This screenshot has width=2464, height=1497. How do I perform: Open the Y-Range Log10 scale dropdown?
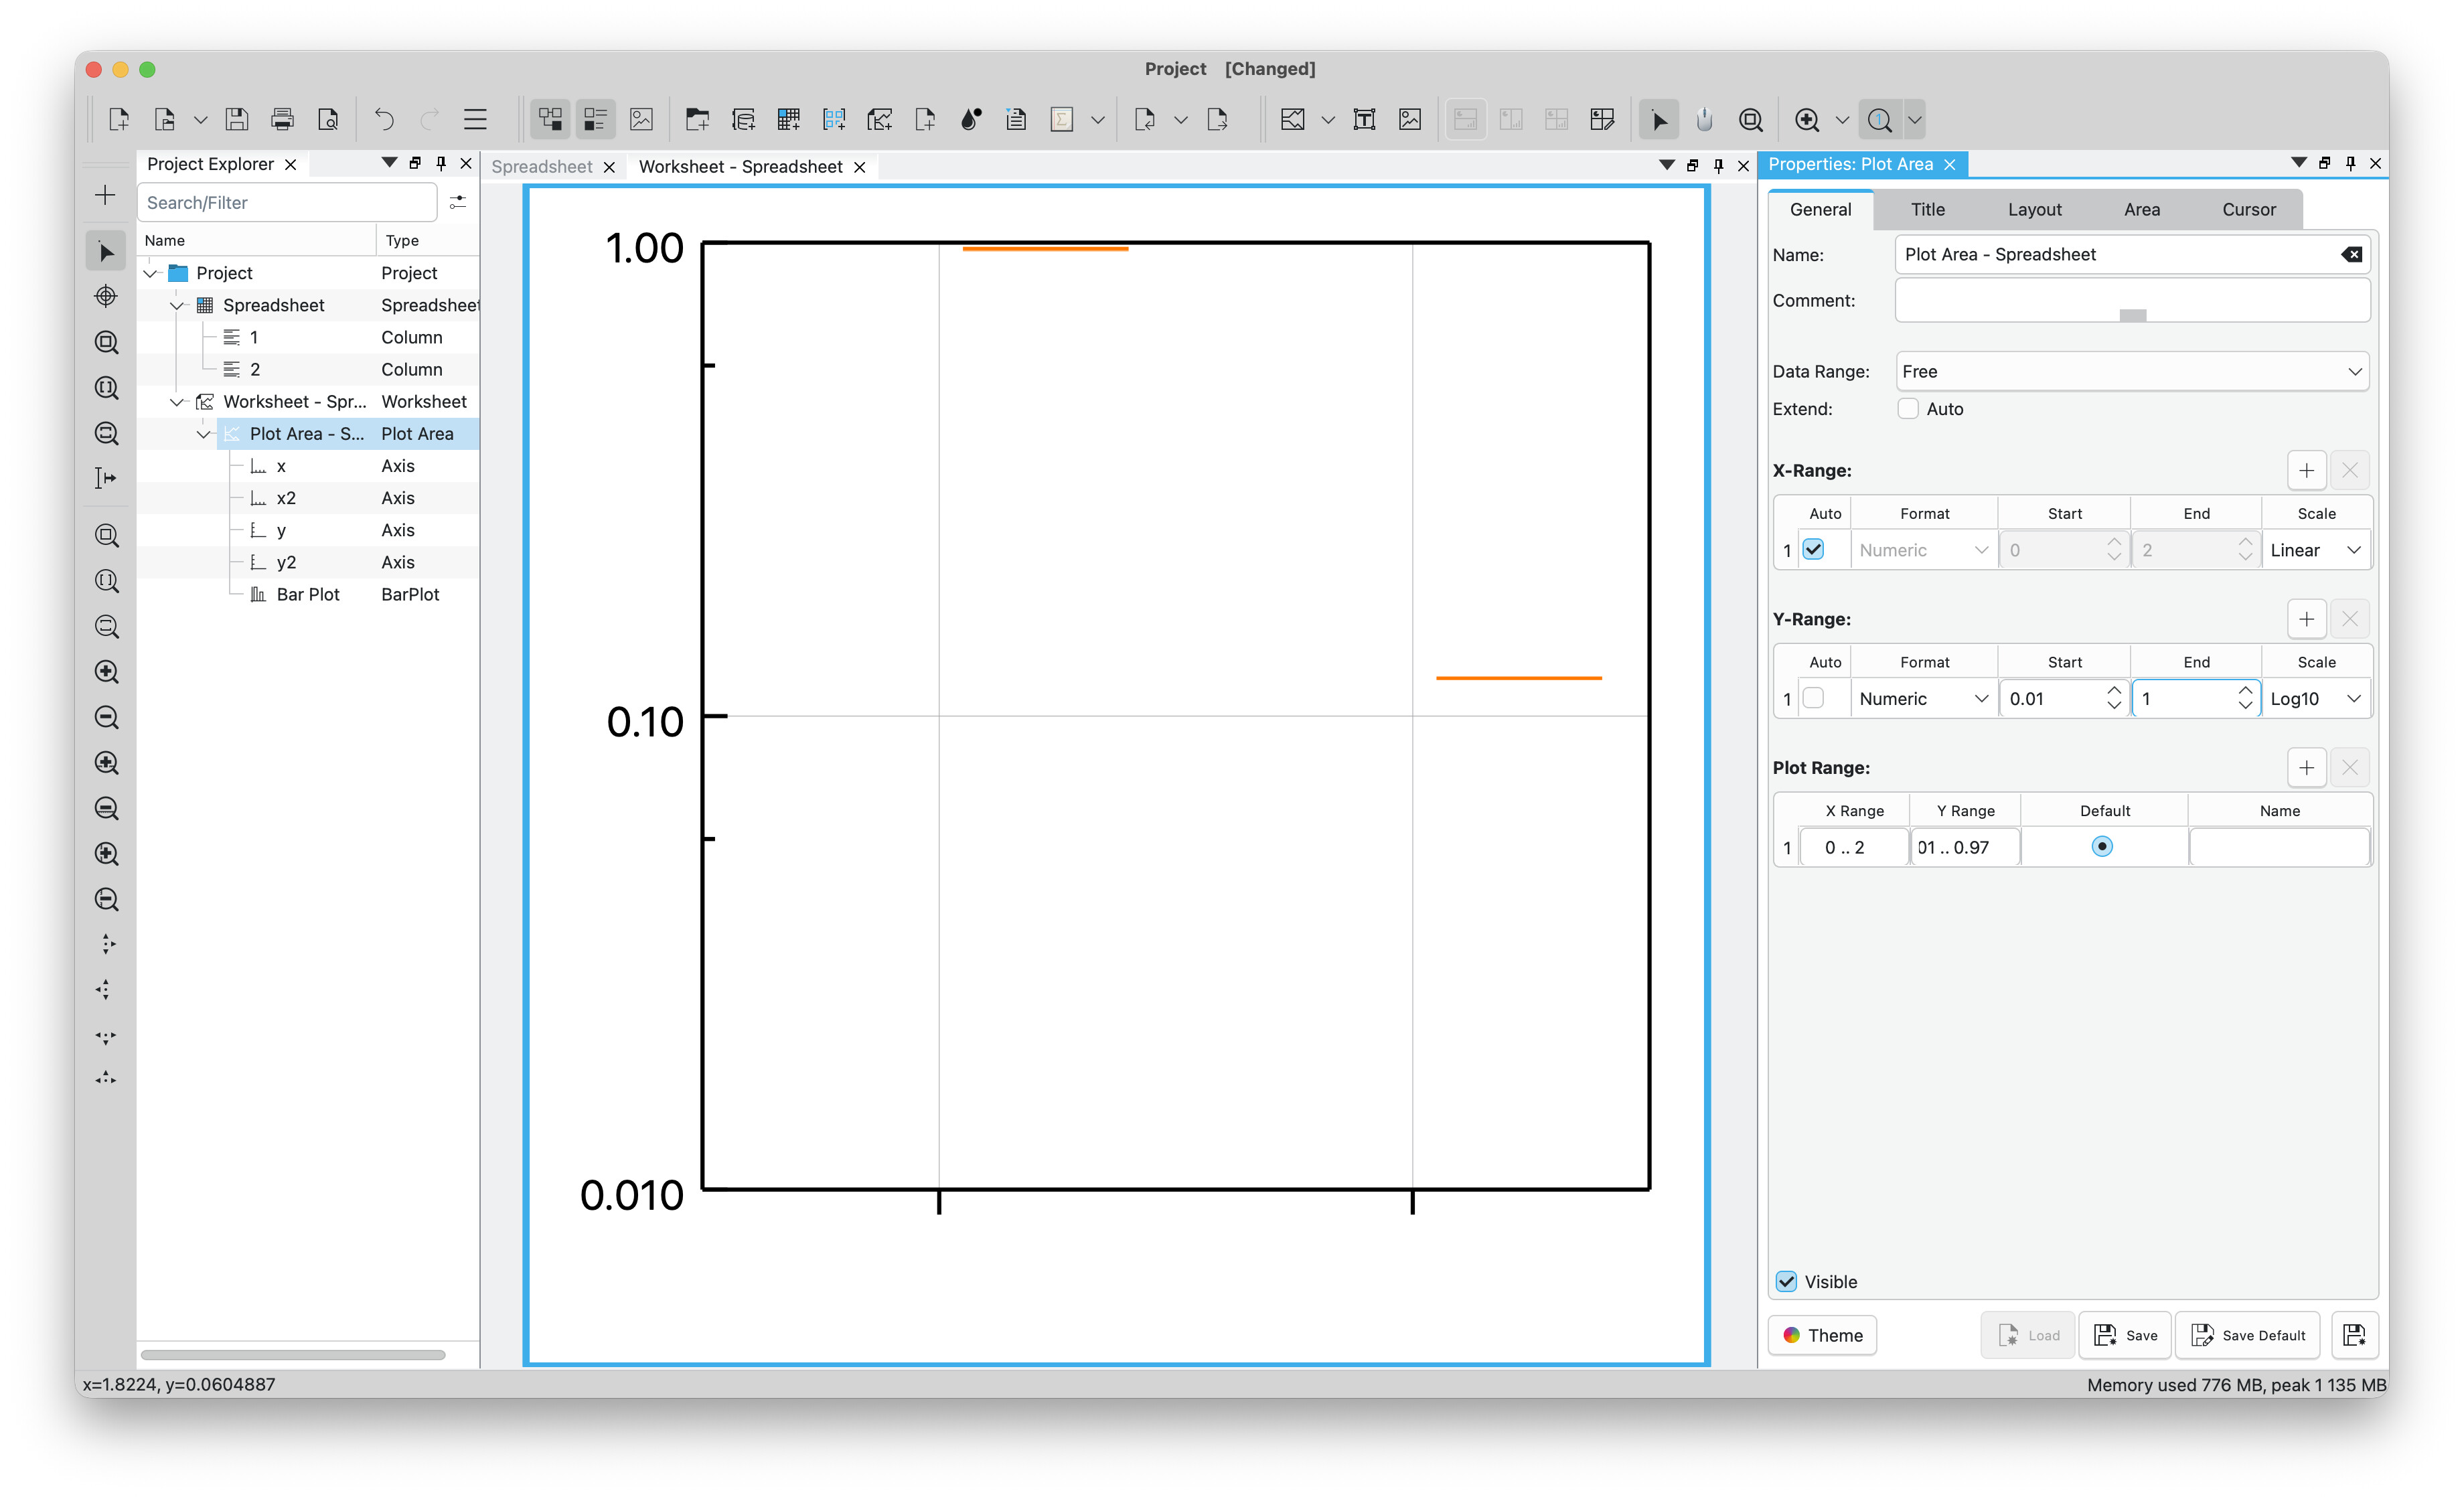[x=2315, y=699]
